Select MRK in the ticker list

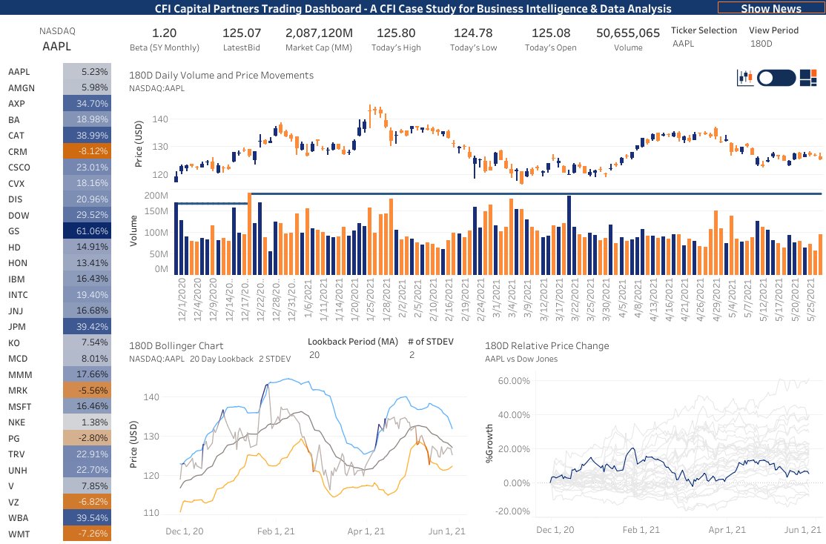(x=18, y=391)
